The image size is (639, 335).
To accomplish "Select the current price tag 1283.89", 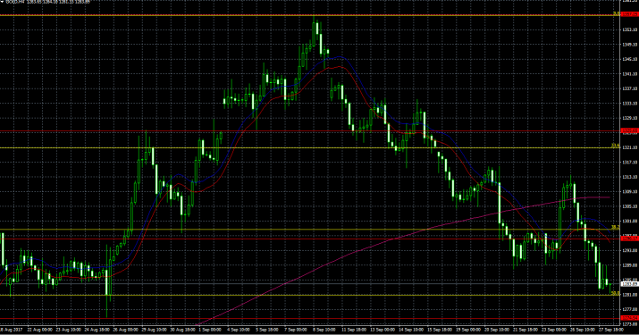I will (630, 284).
